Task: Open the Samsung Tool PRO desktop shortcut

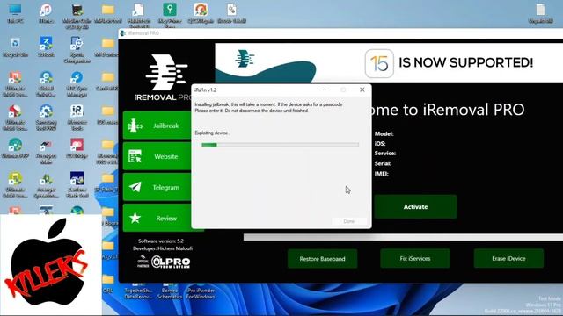Action: (x=46, y=118)
